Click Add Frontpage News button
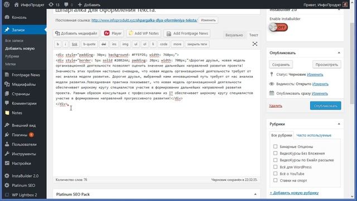 (x=187, y=33)
